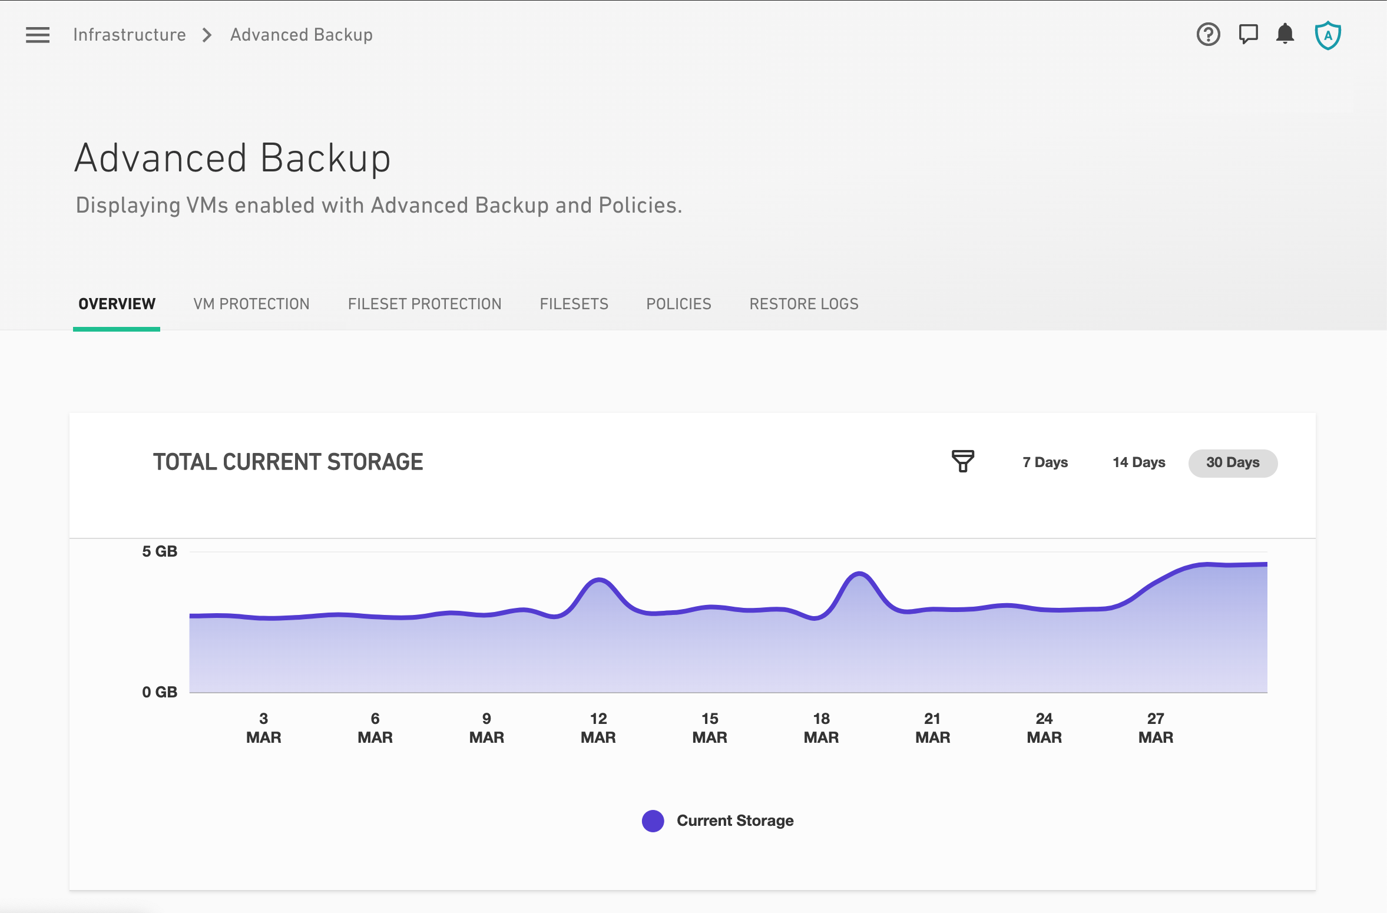Click the 5 GB axis label on chart
This screenshot has width=1387, height=913.
point(160,551)
